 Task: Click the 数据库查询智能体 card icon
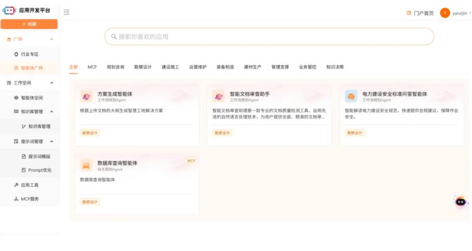click(86, 165)
